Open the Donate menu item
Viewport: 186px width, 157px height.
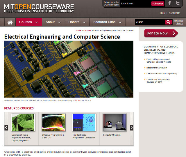(77, 22)
